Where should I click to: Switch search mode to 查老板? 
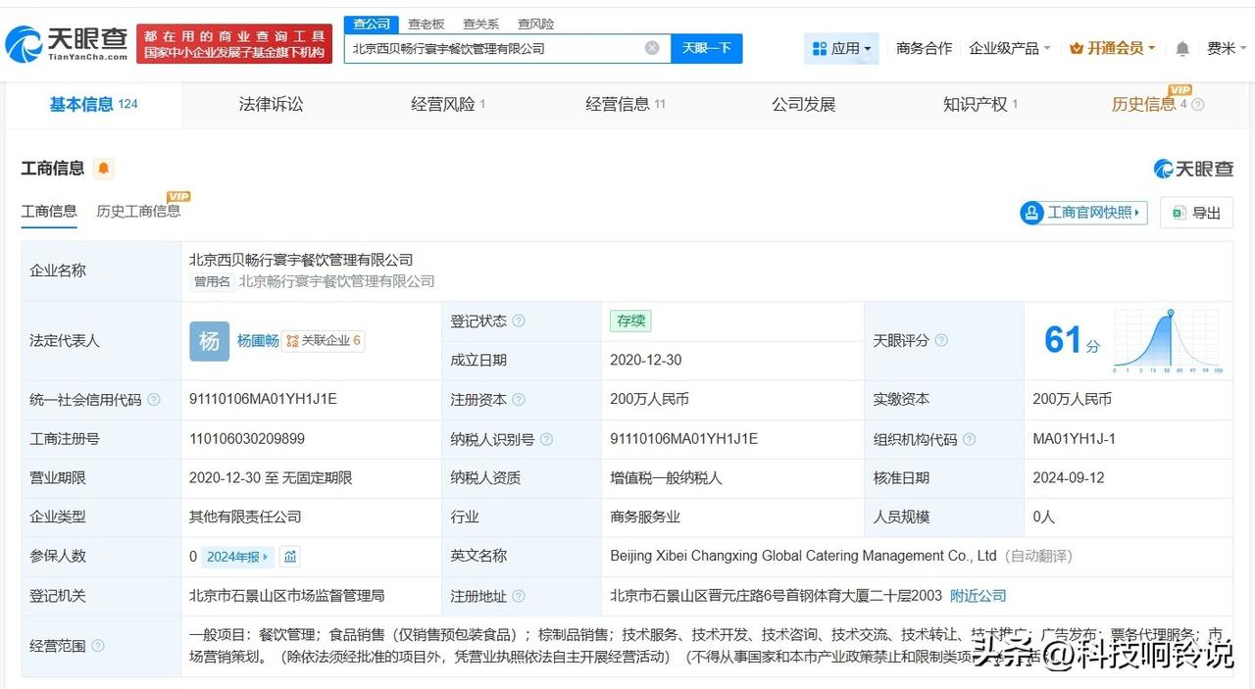pos(426,24)
